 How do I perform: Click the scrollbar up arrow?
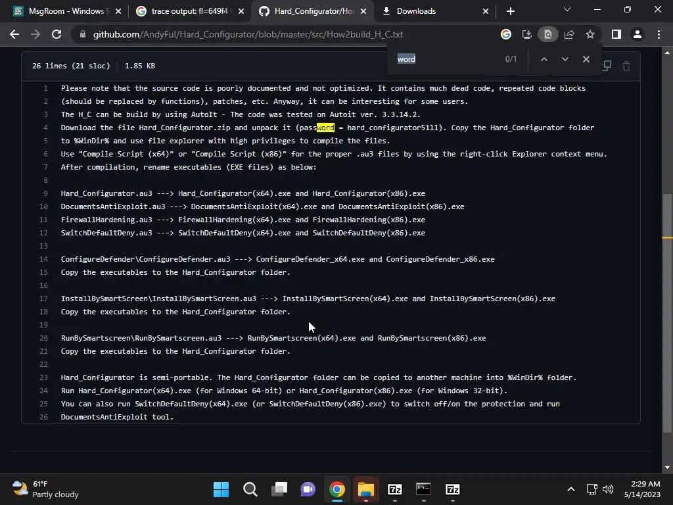point(667,53)
